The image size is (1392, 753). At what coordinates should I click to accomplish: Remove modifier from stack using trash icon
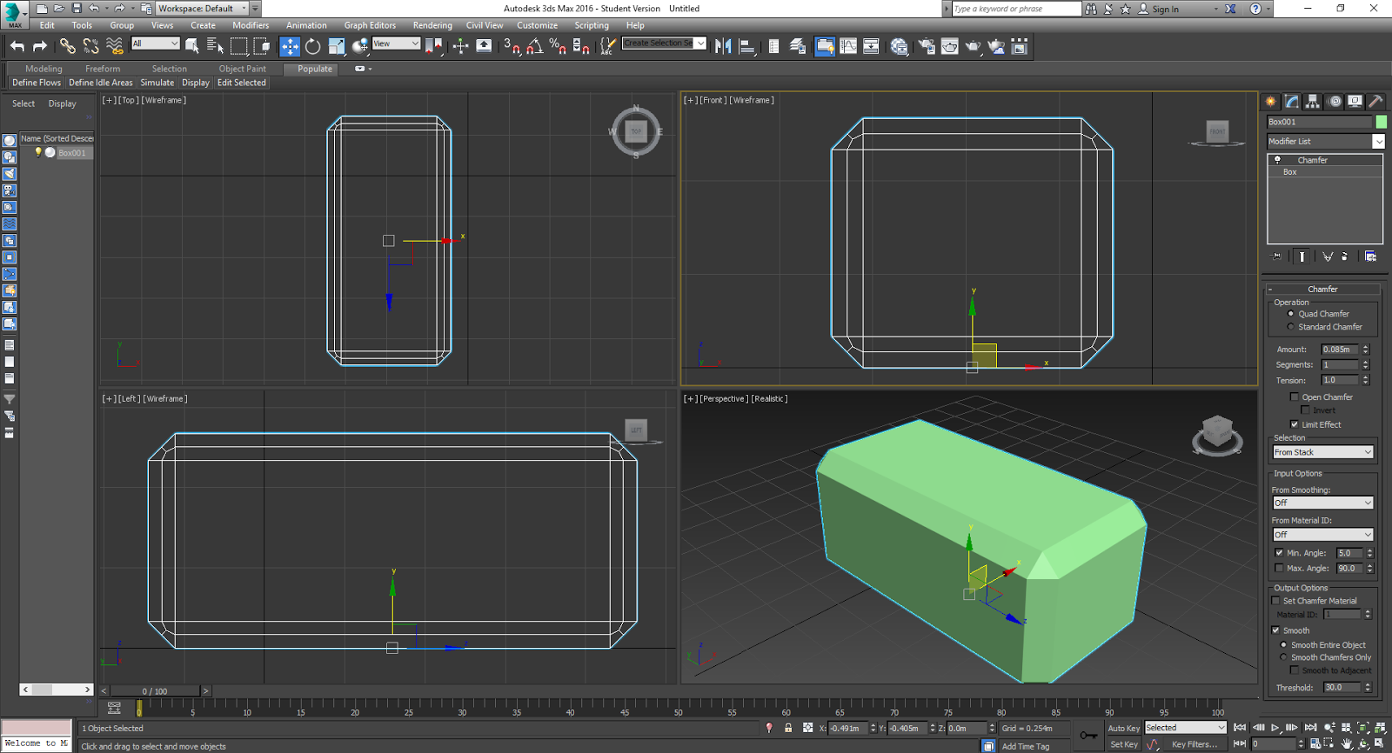point(1345,257)
